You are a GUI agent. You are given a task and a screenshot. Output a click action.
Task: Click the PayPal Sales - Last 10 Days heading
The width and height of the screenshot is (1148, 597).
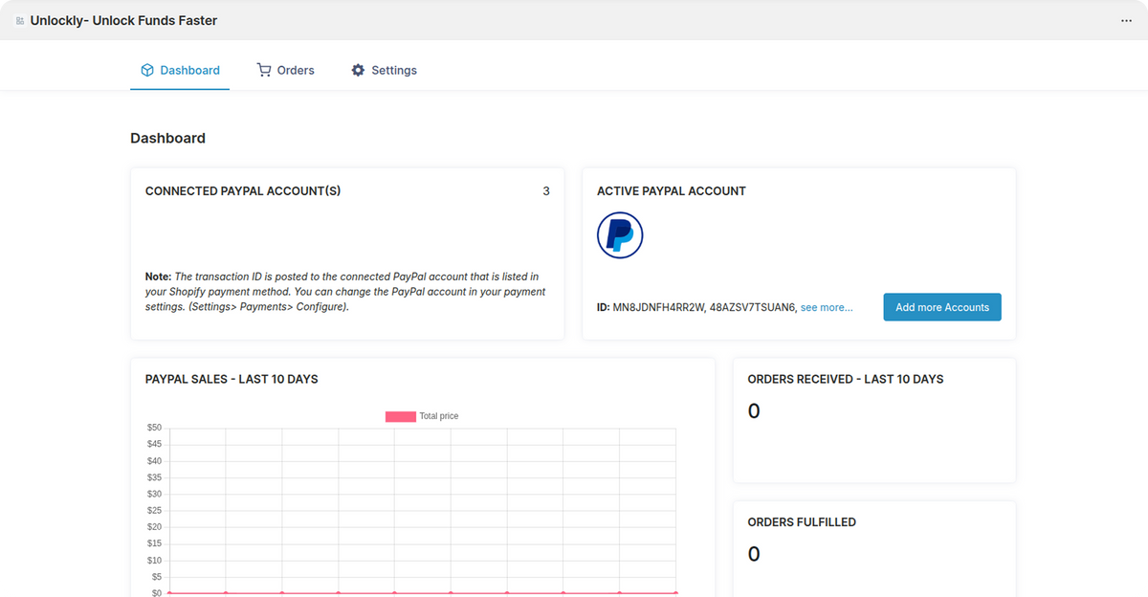pyautogui.click(x=232, y=379)
